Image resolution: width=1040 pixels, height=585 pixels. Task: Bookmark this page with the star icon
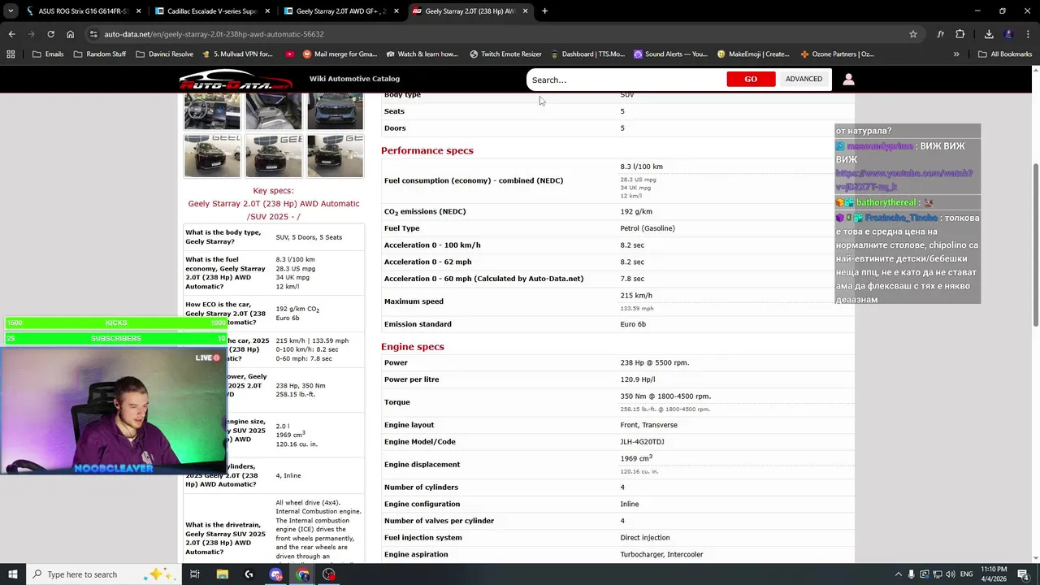(x=913, y=34)
